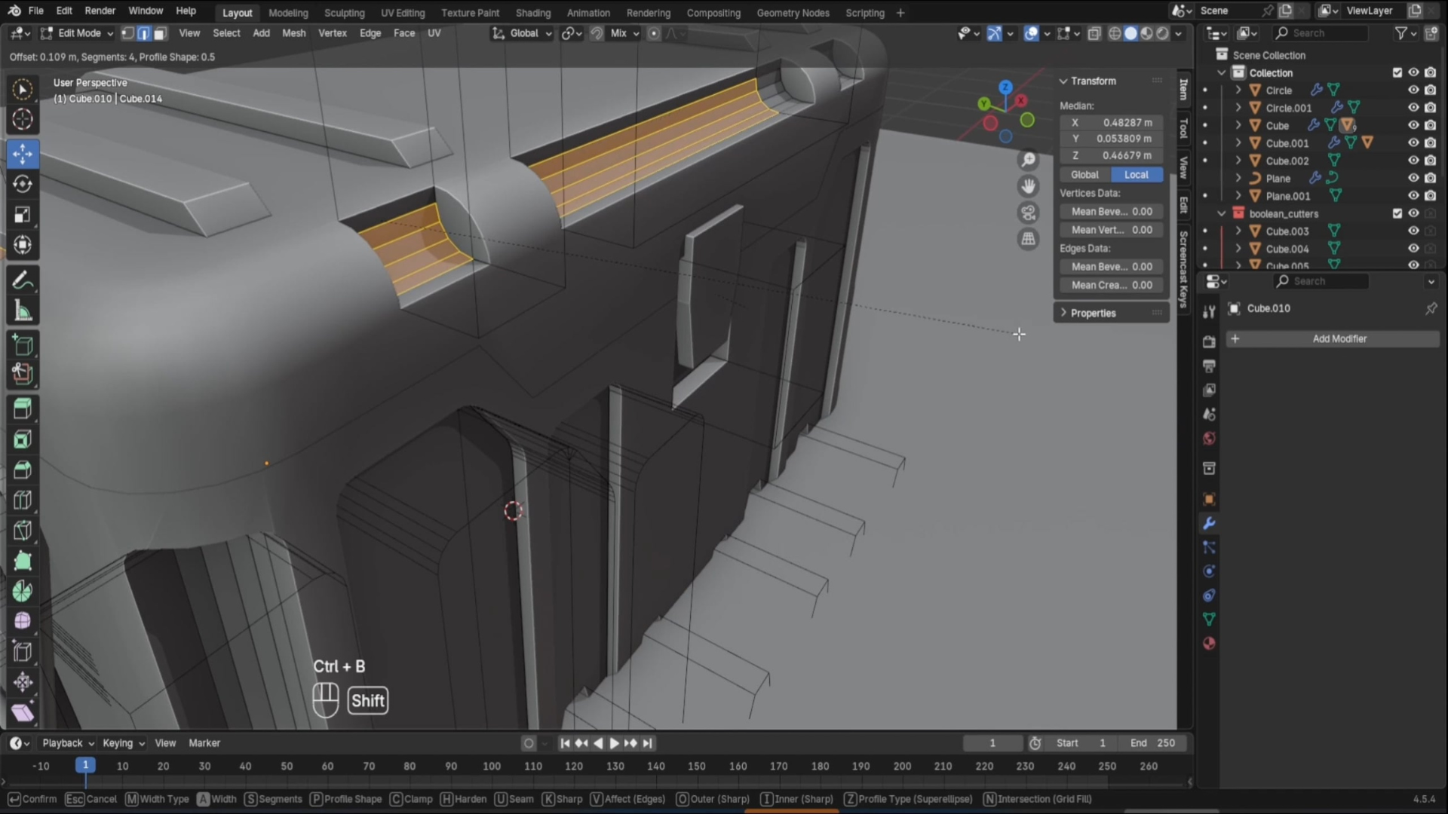
Task: Open the Edit Mode dropdown
Action: click(x=78, y=33)
